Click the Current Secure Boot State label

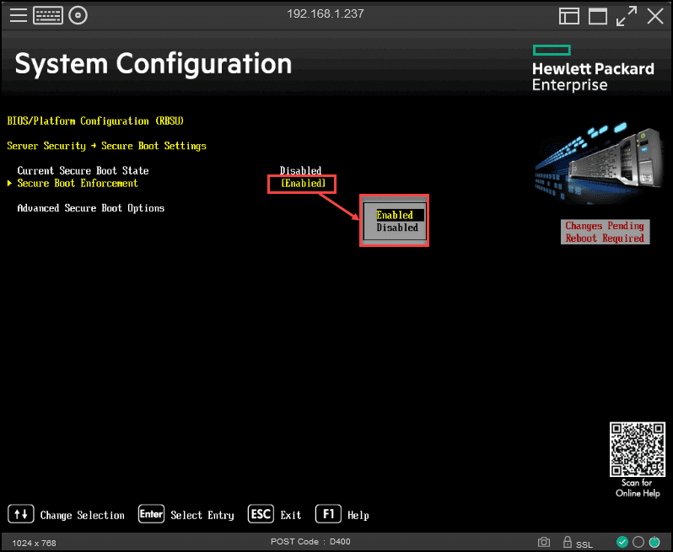pos(83,171)
